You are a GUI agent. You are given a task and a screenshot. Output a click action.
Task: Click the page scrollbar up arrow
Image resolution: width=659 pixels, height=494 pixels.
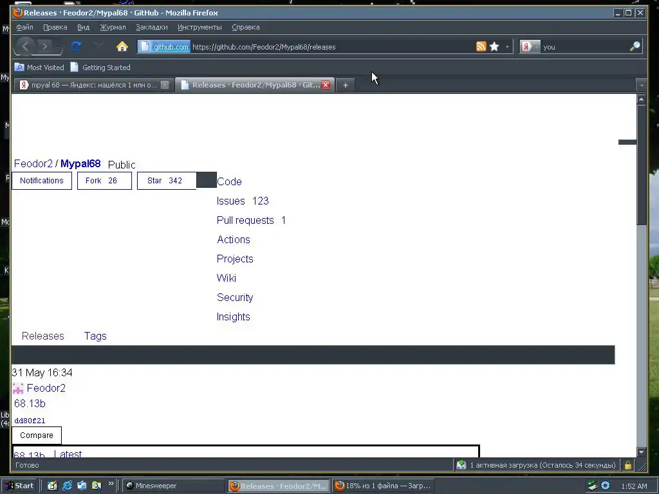[642, 100]
